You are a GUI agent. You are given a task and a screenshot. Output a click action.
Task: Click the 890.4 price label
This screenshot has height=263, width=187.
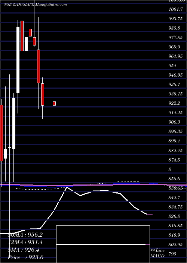pos(174,141)
